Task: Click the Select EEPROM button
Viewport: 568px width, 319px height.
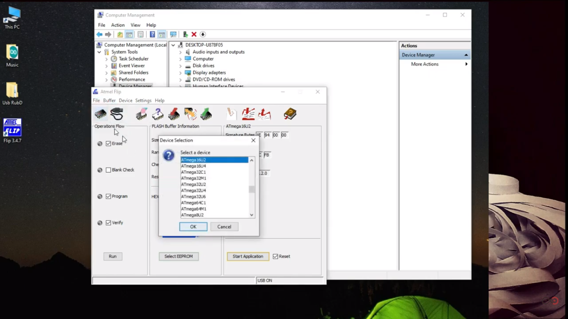Action: pos(179,257)
